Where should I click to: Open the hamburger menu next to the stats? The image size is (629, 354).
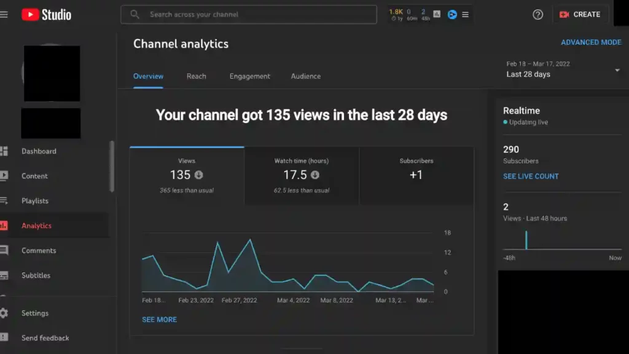point(467,14)
